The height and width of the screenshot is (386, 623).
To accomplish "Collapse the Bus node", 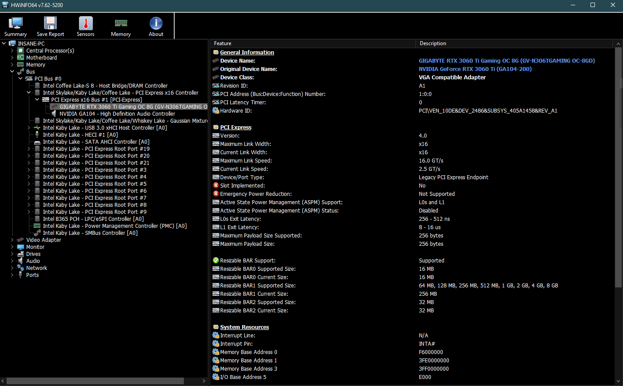I will pos(12,71).
